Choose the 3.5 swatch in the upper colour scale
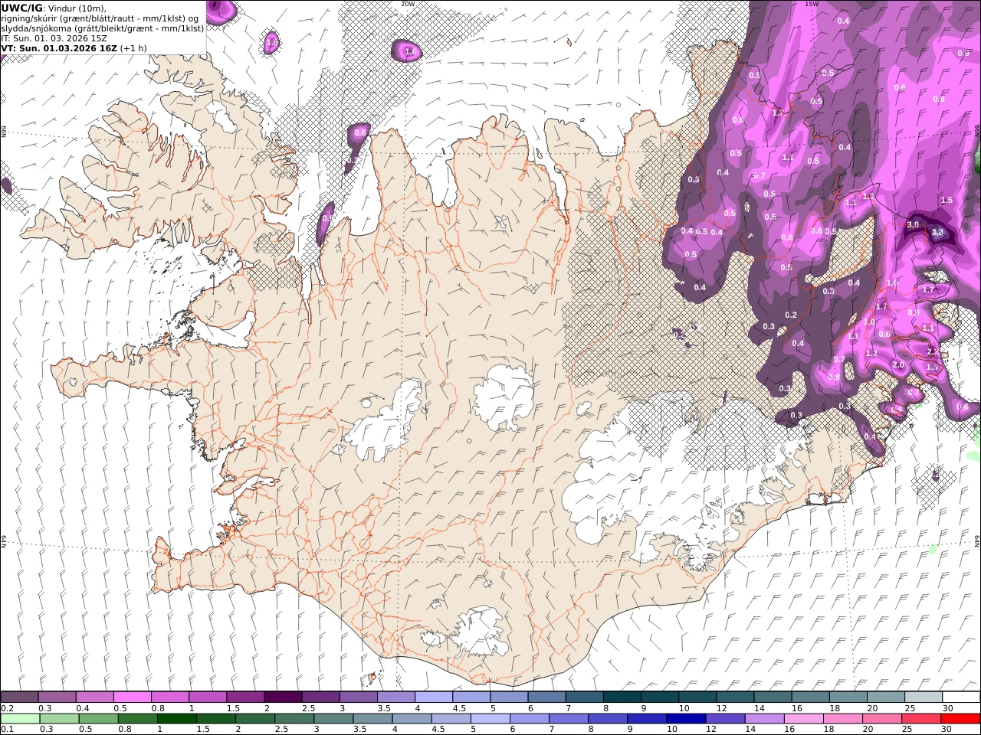 [395, 697]
